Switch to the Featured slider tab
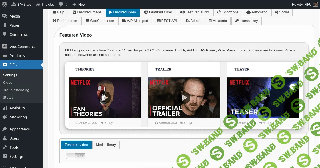 pos(158,12)
